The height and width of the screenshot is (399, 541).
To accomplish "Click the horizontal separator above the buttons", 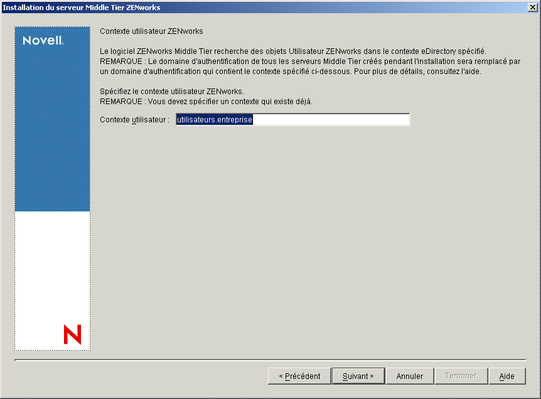I will pyautogui.click(x=270, y=359).
